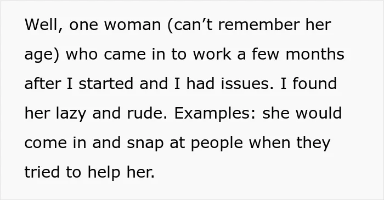Click the word "would" ending line four

point(319,113)
